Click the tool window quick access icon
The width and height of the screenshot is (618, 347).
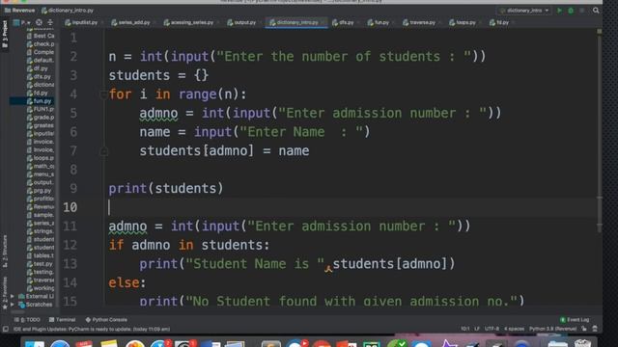click(x=5, y=330)
